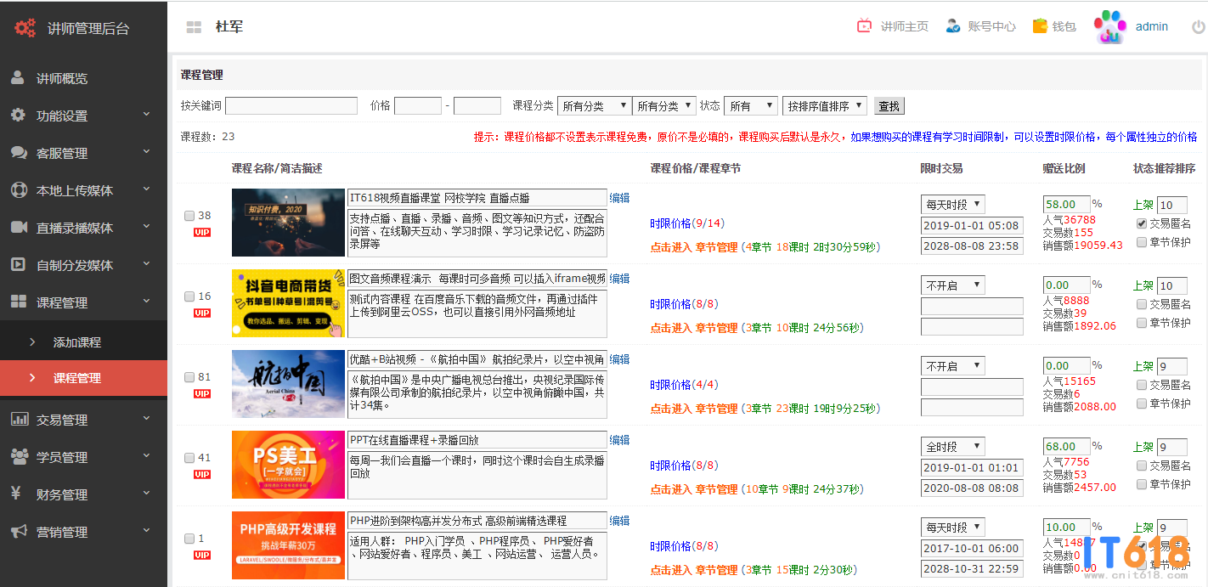Viewport: 1208px width, 587px height.
Task: Open the 钱包 wallet icon
Action: [1039, 26]
